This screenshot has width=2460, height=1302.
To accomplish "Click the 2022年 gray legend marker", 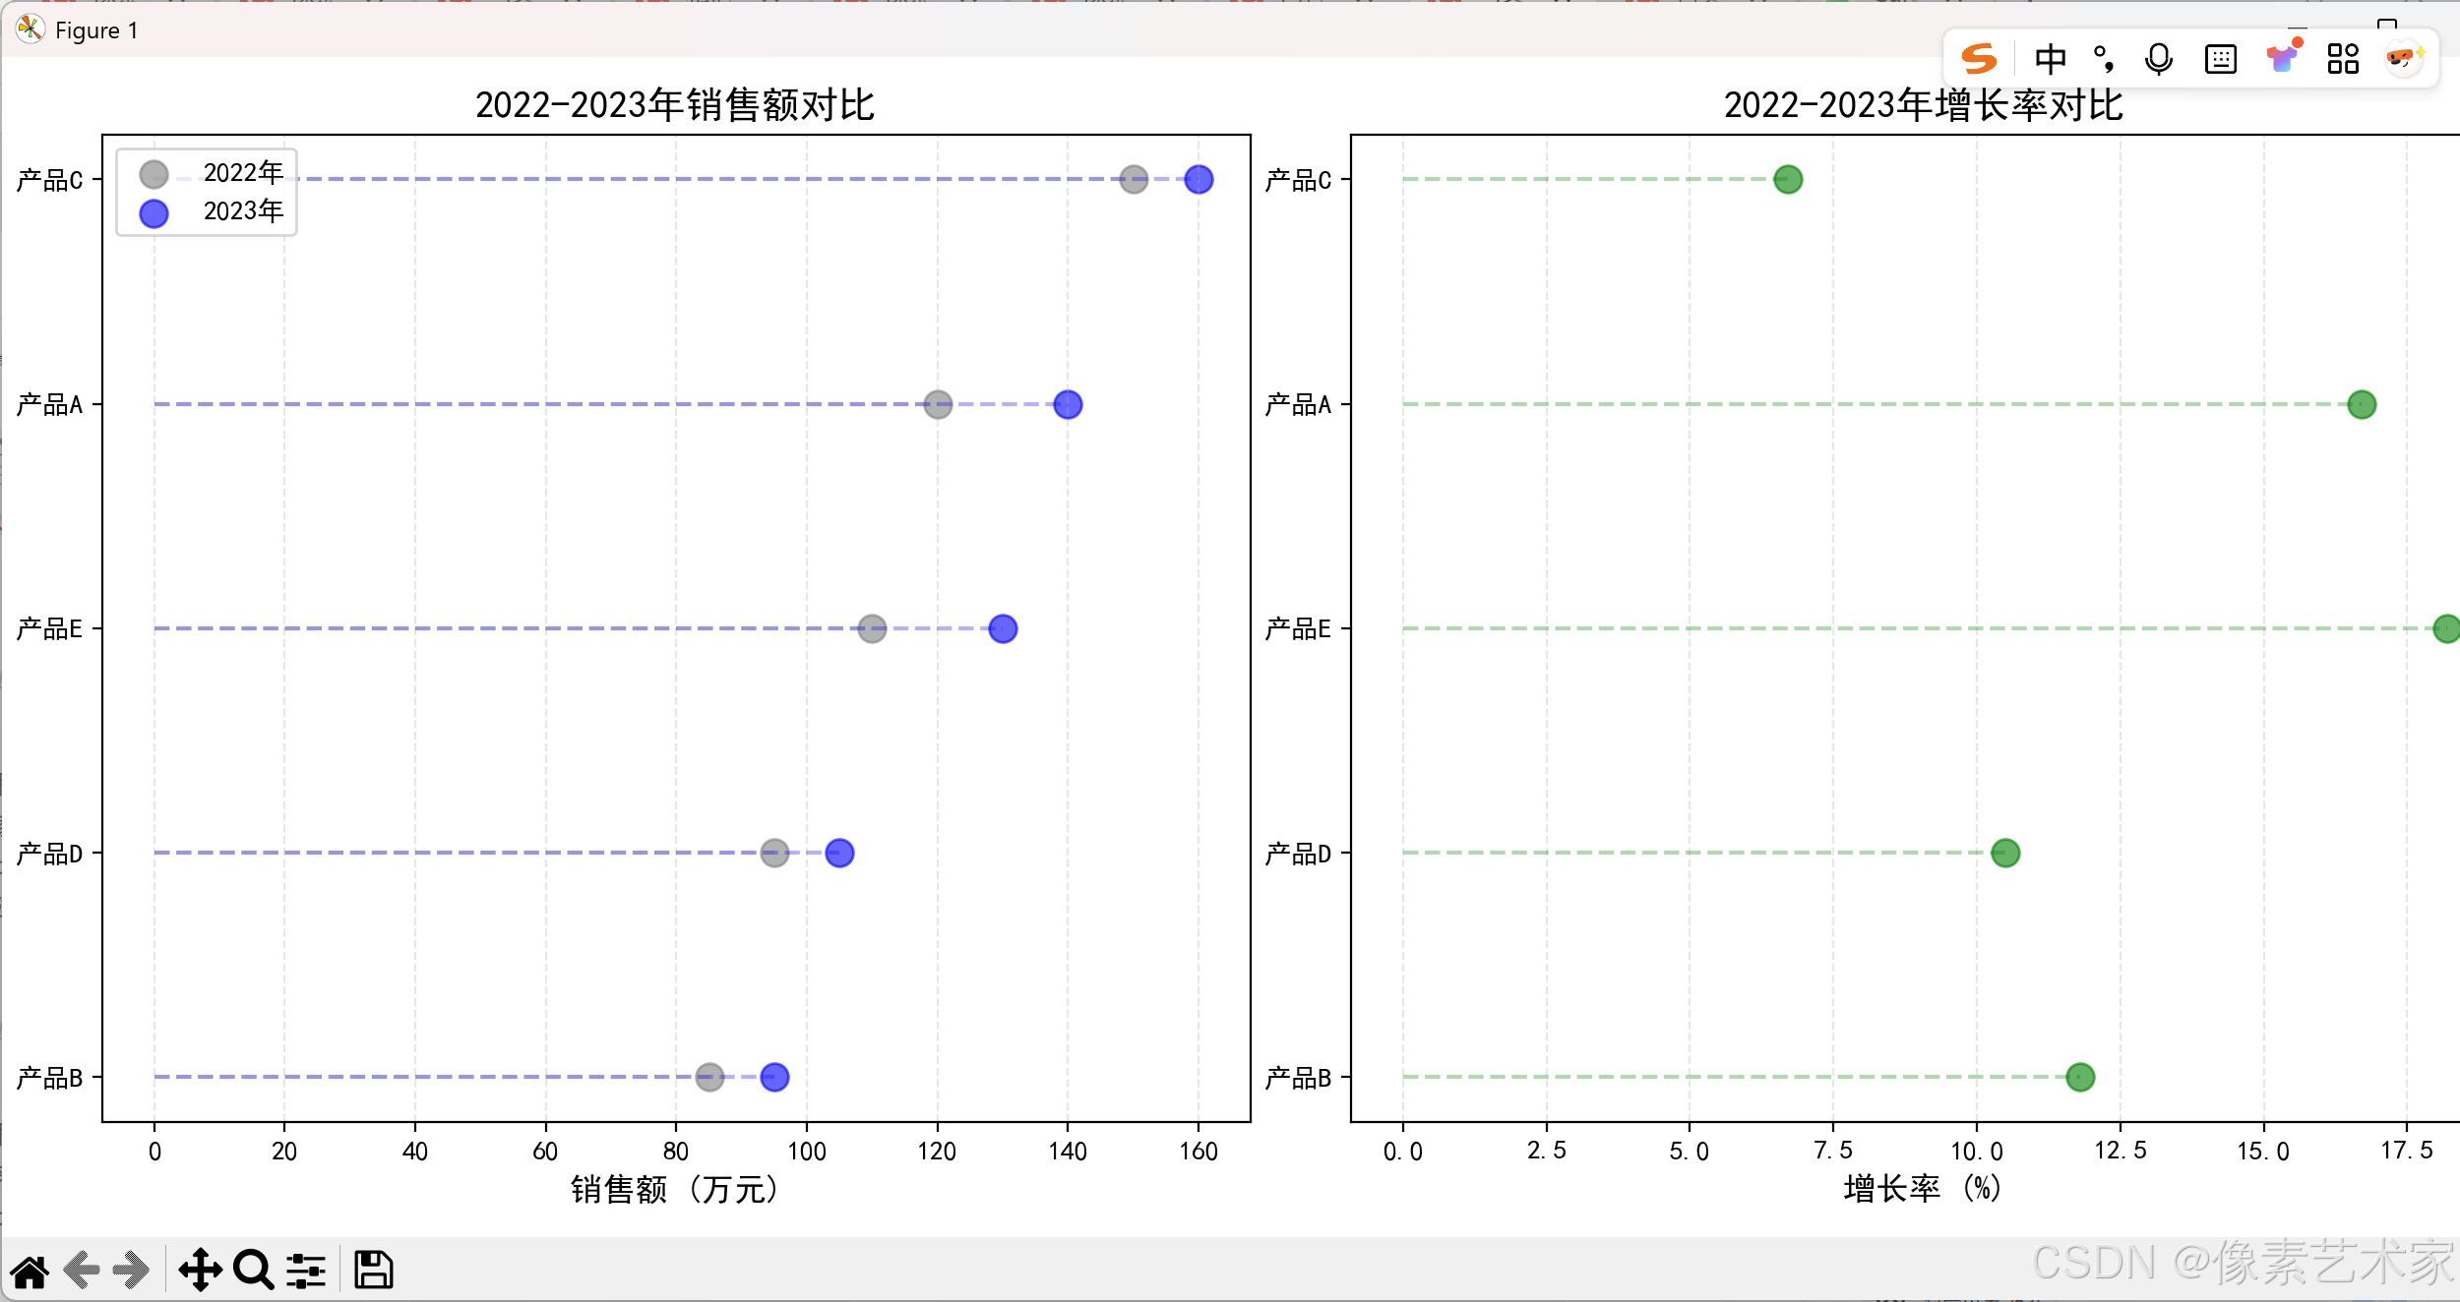I will pos(154,174).
